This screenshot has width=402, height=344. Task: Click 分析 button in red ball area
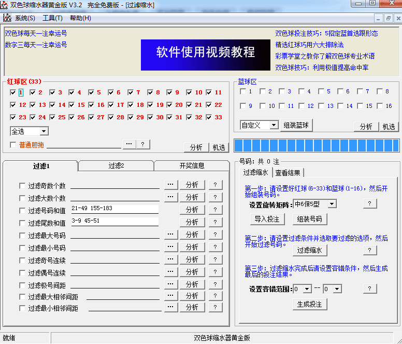tap(196, 147)
